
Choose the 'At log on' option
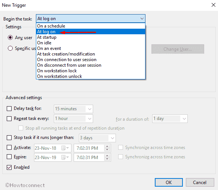(90, 32)
